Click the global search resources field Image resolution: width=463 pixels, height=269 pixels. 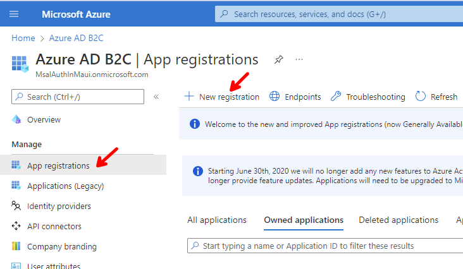339,14
